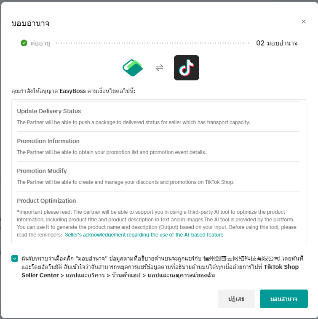This screenshot has height=319, width=318.
Task: Click the Chinese company name in consent text
Action: (241, 258)
